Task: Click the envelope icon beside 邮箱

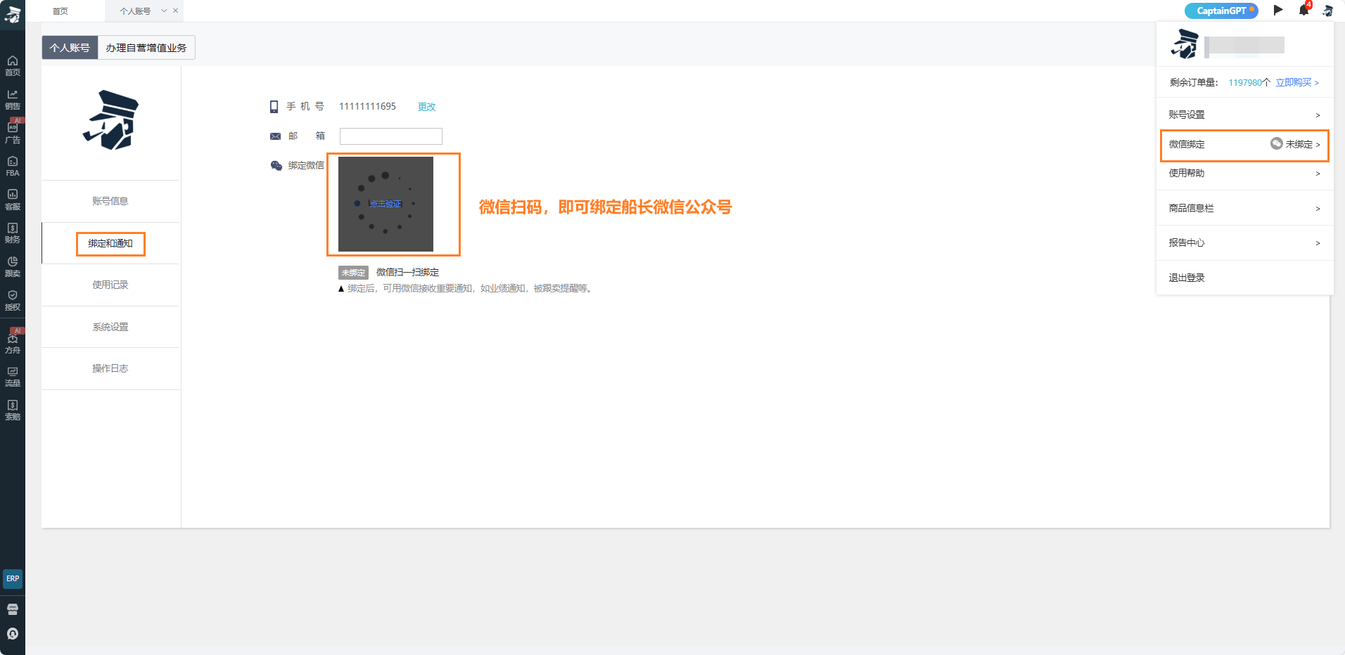Action: pyautogui.click(x=275, y=136)
